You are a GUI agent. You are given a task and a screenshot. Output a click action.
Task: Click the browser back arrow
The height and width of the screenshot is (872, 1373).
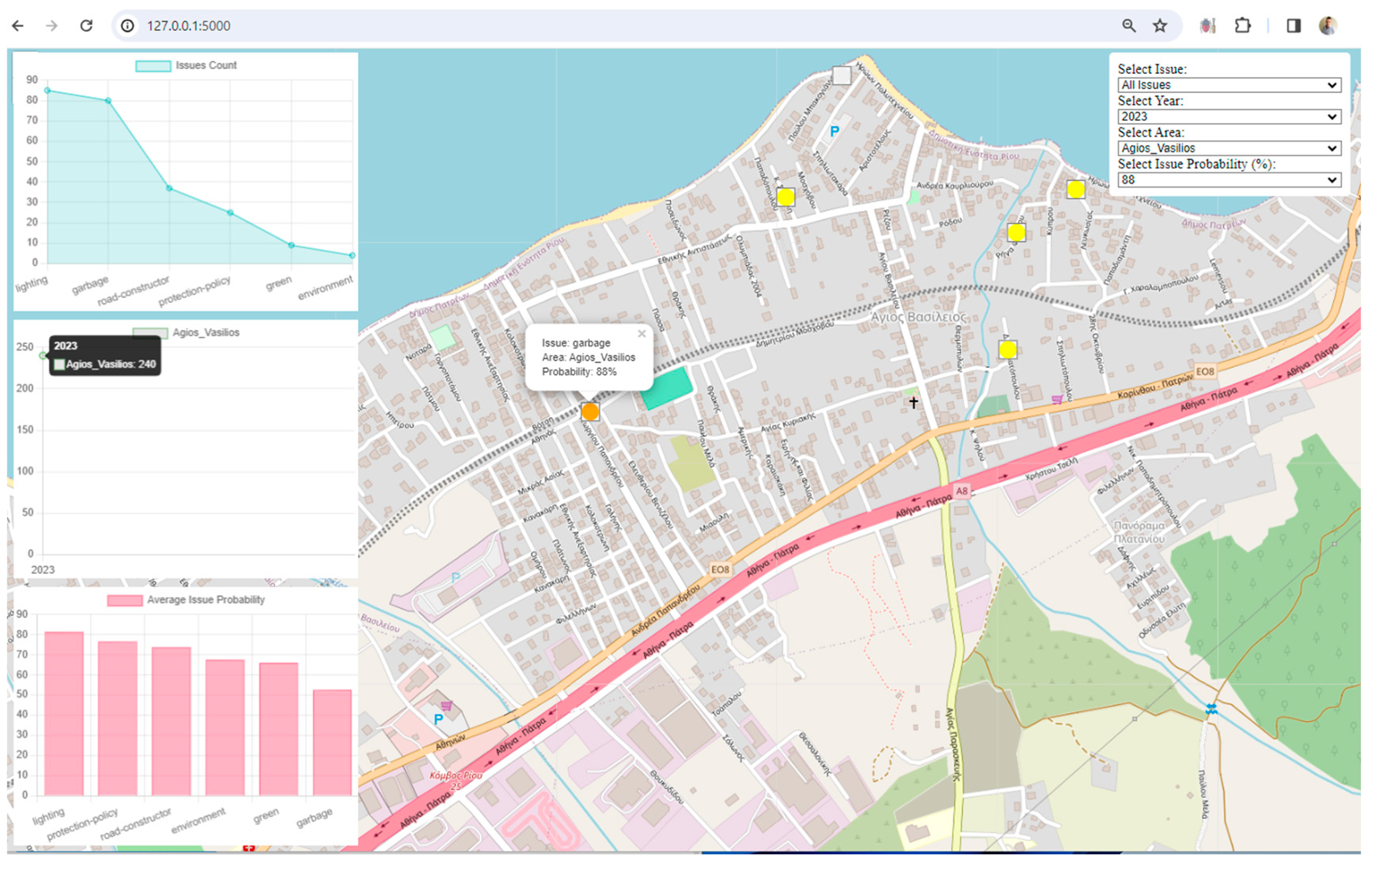click(18, 26)
